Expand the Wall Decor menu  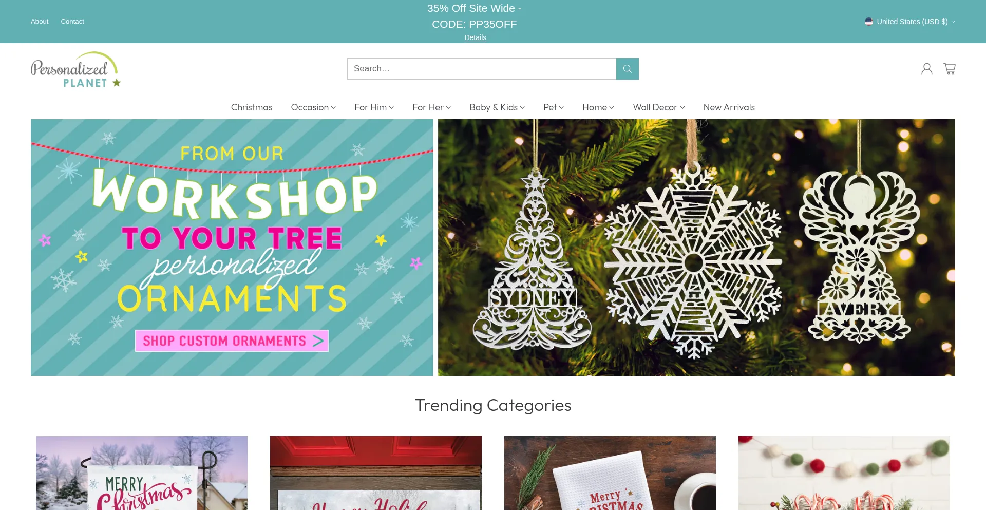point(659,107)
